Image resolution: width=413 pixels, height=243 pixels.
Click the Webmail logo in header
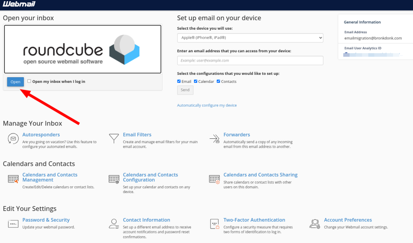click(19, 4)
